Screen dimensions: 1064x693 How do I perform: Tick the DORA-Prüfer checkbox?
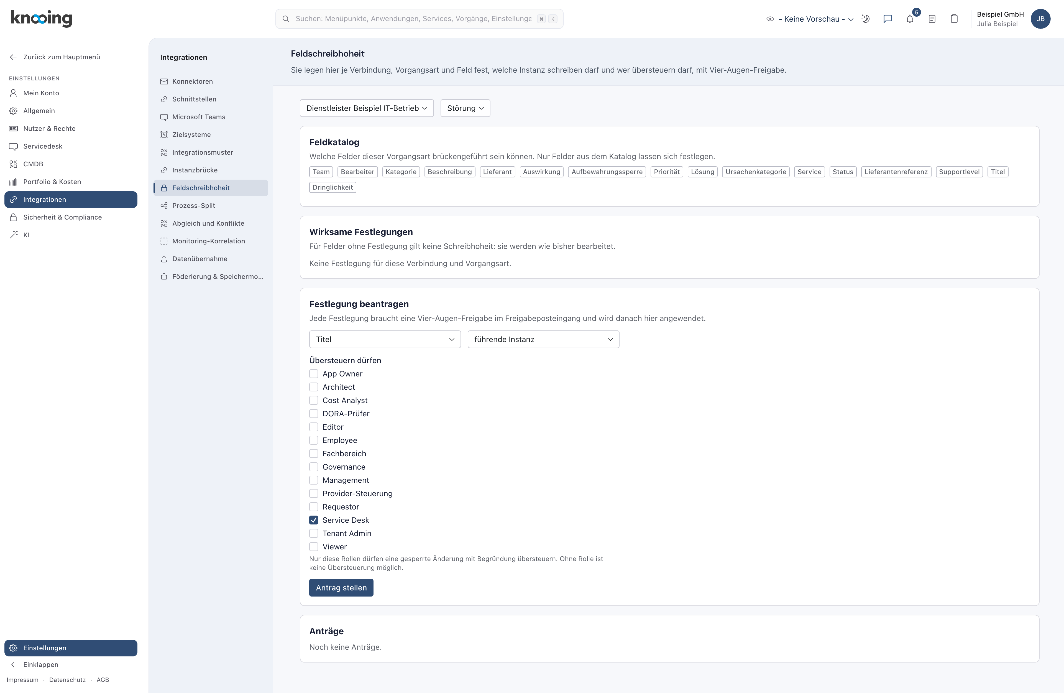[314, 414]
